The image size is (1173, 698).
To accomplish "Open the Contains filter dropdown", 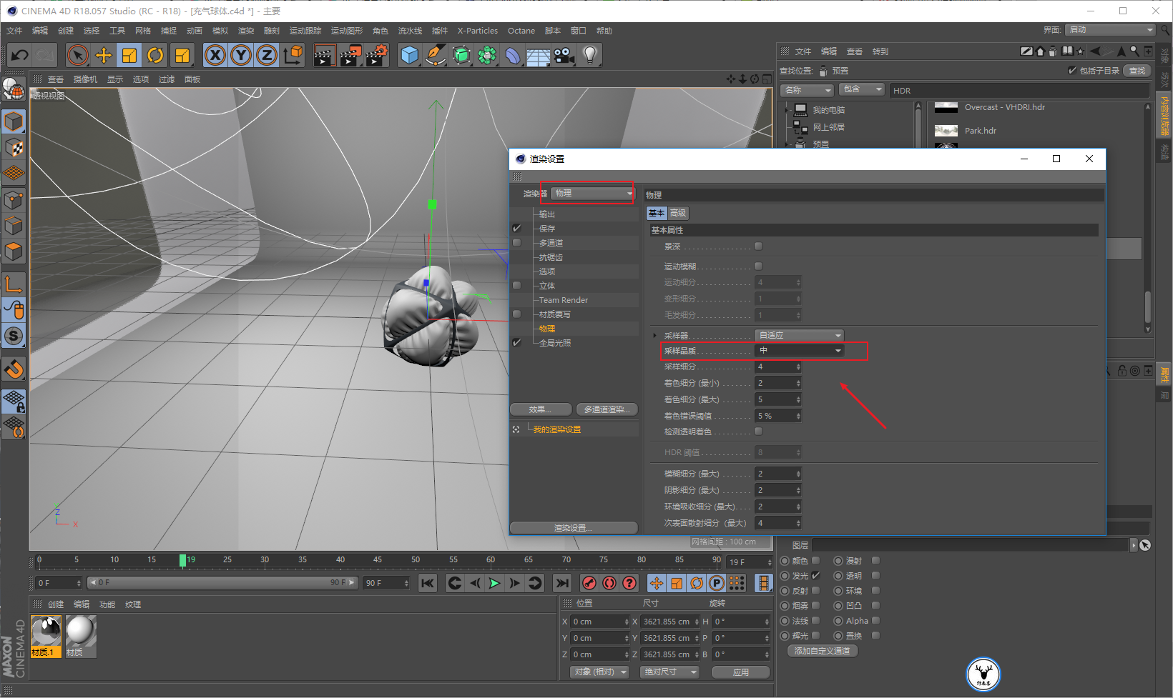I will click(x=862, y=89).
